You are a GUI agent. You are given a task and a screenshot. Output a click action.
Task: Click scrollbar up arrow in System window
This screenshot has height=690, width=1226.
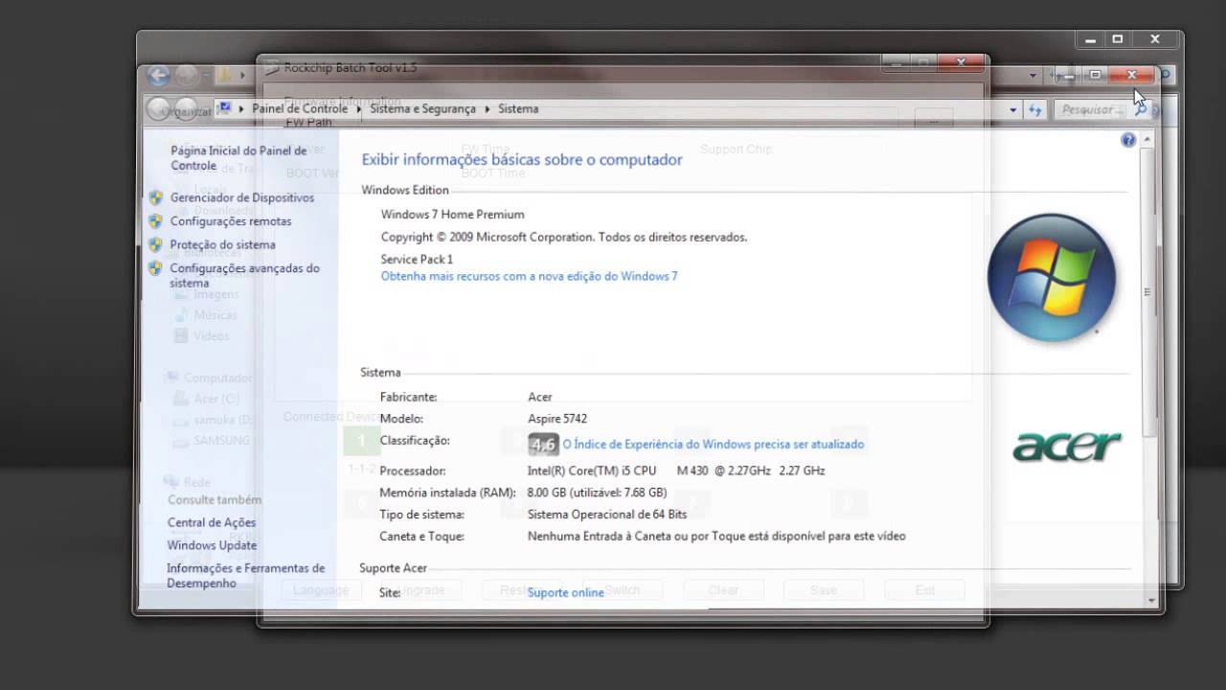1148,140
